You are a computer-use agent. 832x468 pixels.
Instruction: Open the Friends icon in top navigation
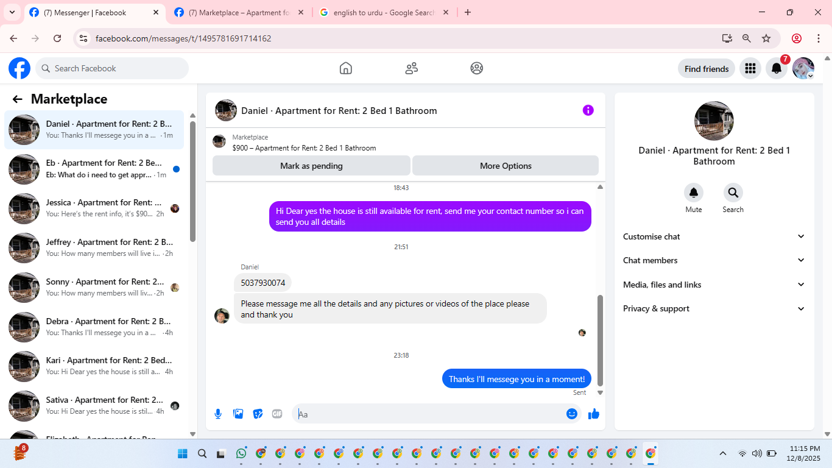pyautogui.click(x=412, y=68)
